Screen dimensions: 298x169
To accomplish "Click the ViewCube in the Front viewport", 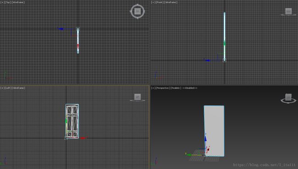I will point(288,11).
